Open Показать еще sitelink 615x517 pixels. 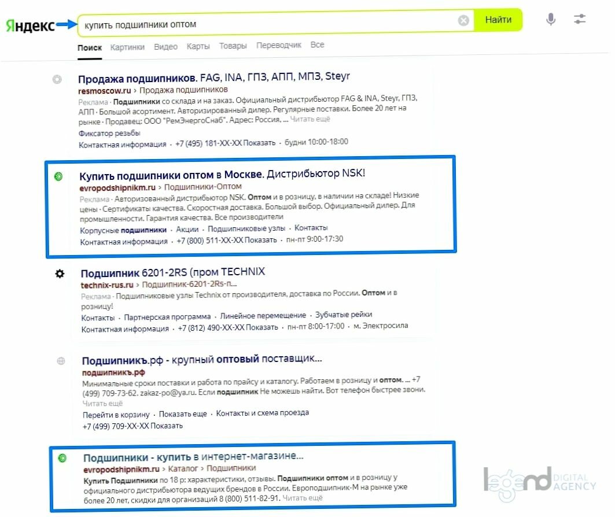(x=183, y=414)
